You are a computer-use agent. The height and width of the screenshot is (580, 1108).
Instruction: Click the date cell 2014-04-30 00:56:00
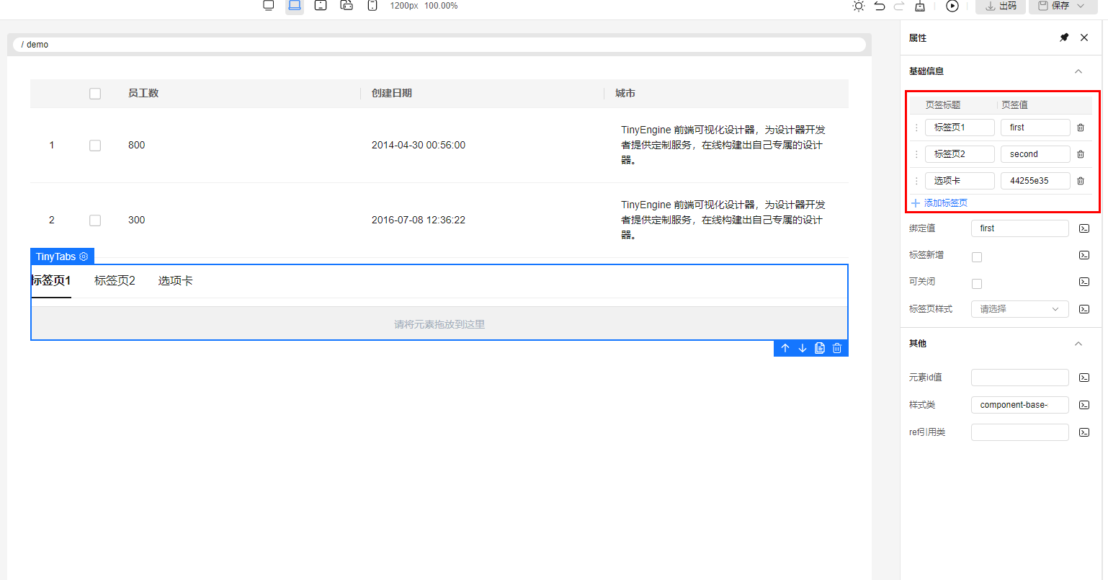(x=419, y=146)
